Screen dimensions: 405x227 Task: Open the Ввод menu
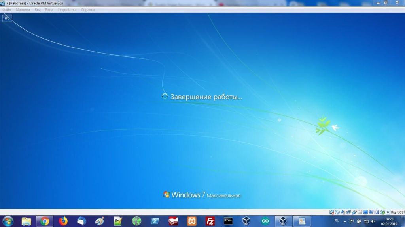[x=49, y=10]
